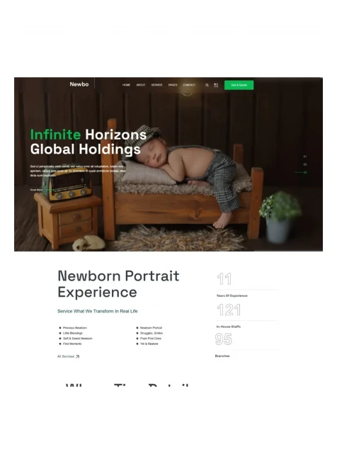Click the Precious Newborn list item
Screen dimensions: 337x464
(75, 328)
